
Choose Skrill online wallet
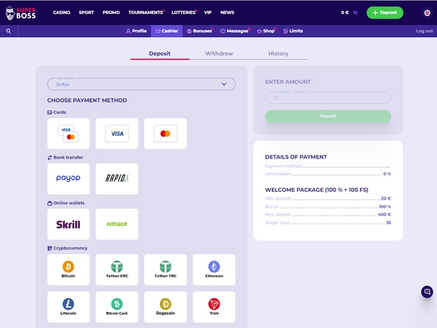(x=68, y=225)
